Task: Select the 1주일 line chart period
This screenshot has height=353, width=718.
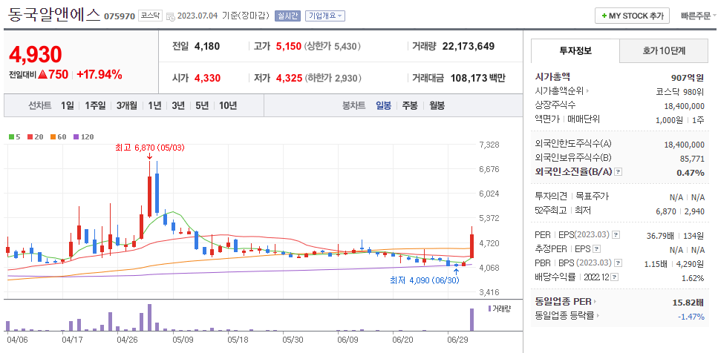Action: (95, 105)
